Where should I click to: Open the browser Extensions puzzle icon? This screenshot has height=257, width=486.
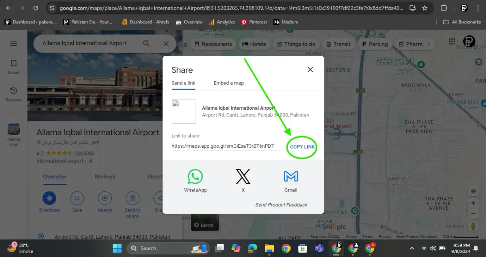coord(444,8)
